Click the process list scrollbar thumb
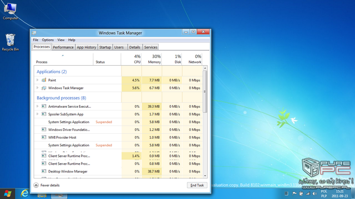This screenshot has height=199, width=355. 205,91
